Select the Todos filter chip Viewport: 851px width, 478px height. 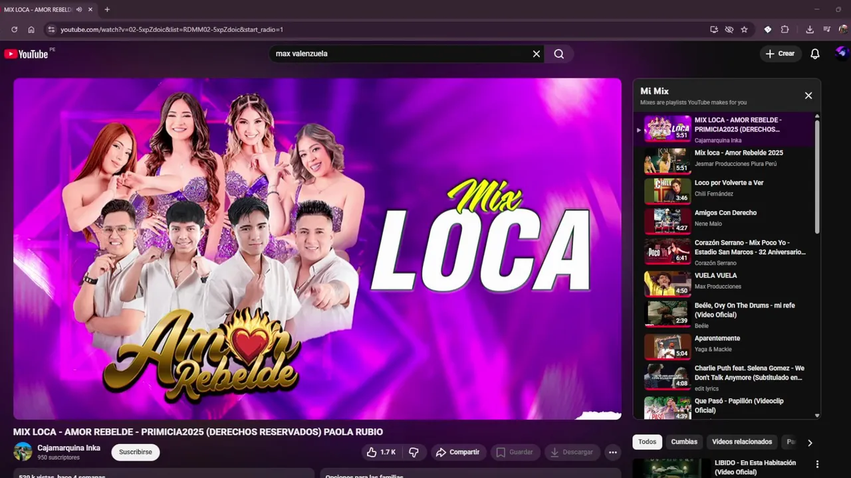[x=647, y=441]
